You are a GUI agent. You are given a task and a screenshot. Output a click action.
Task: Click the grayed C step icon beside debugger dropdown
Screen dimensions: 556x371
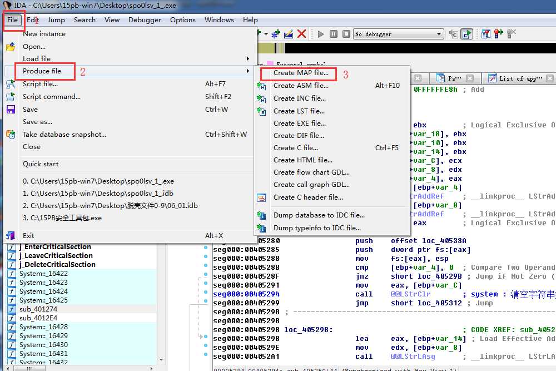pyautogui.click(x=454, y=34)
